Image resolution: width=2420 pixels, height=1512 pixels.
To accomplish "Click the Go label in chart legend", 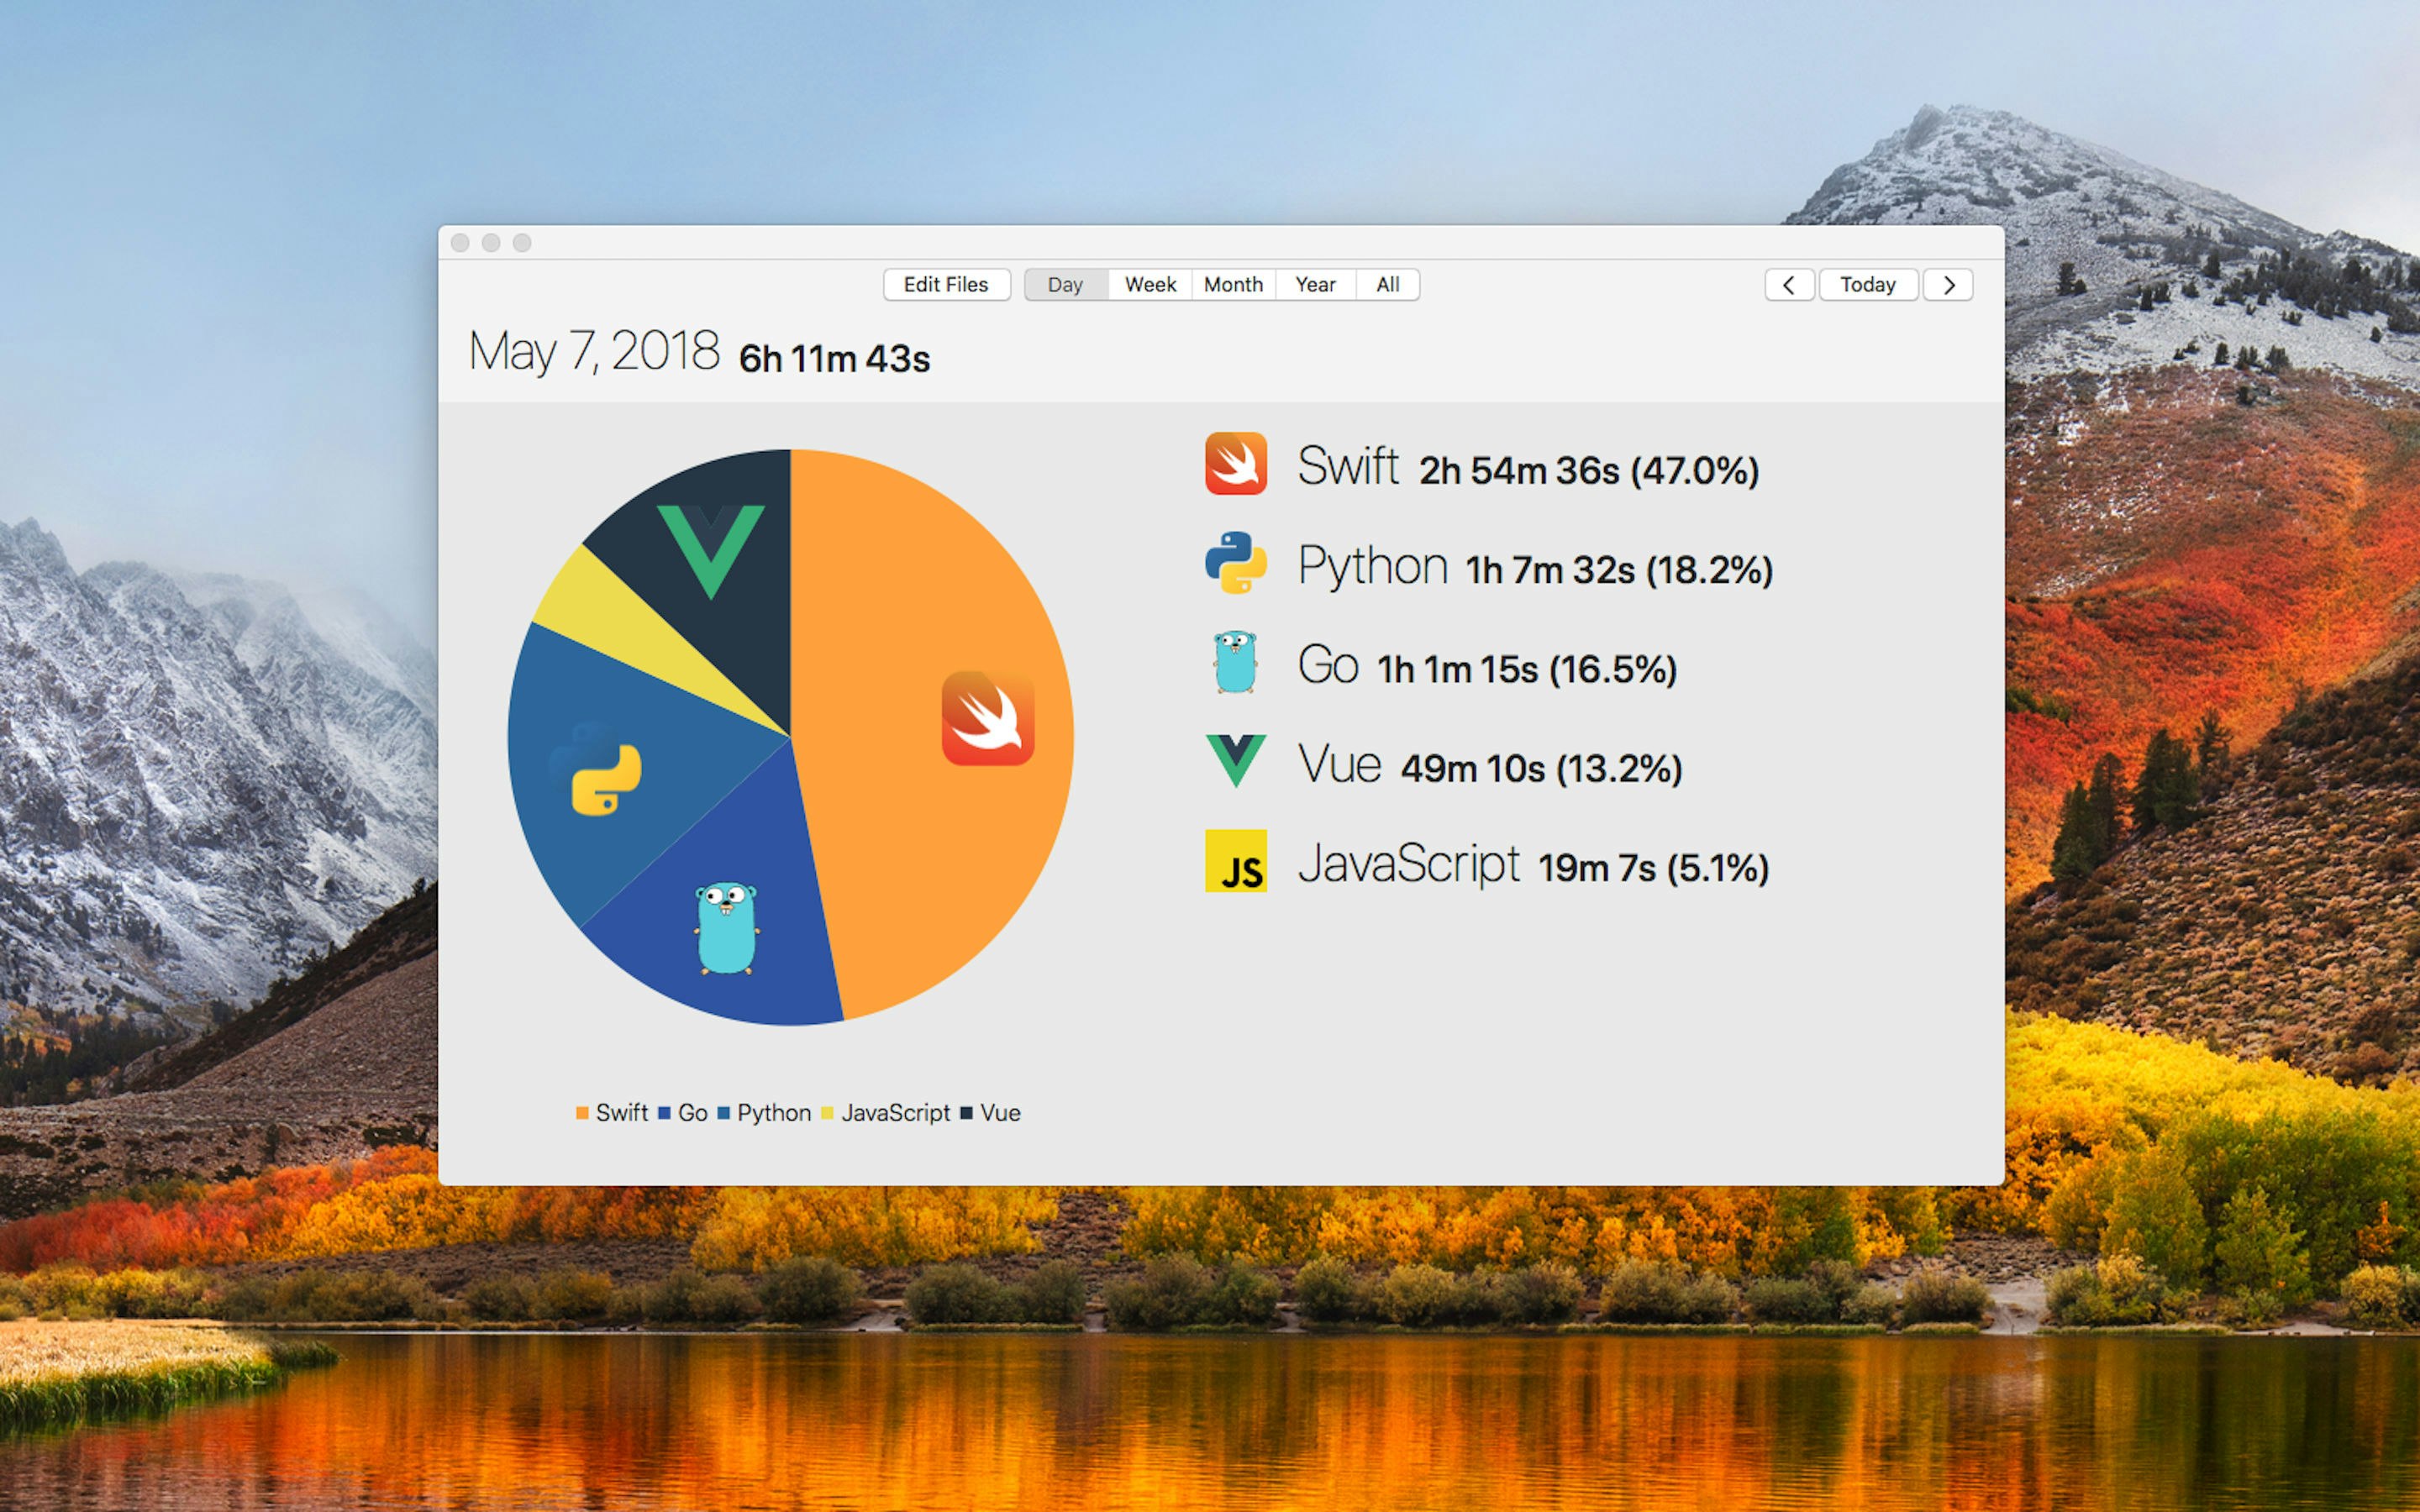I will [x=693, y=1113].
